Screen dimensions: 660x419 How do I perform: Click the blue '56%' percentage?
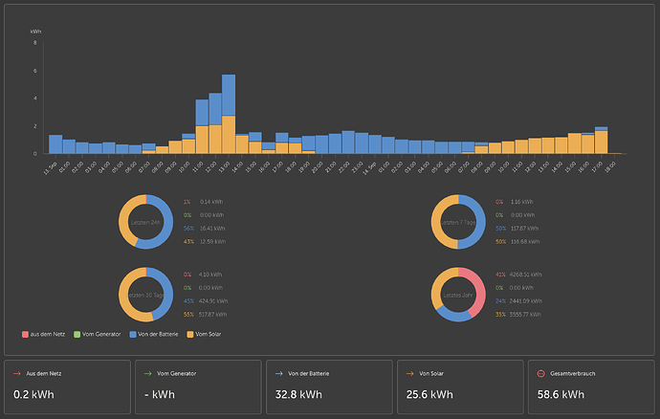click(188, 229)
